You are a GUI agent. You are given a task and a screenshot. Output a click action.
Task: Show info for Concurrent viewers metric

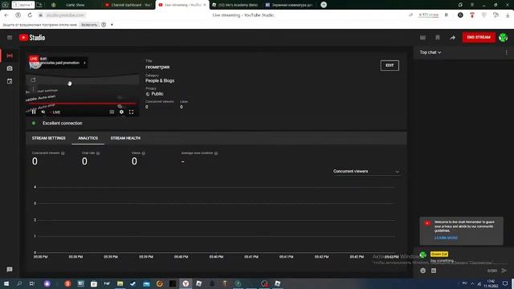(63, 153)
